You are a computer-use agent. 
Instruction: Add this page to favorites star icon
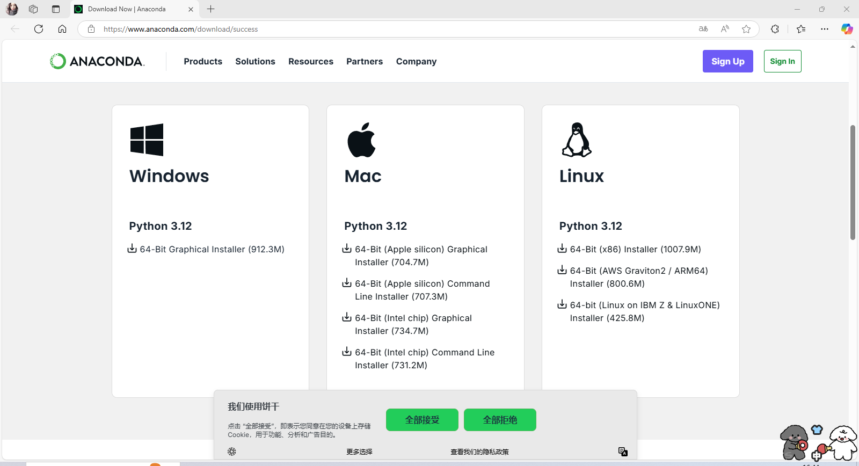coord(746,29)
